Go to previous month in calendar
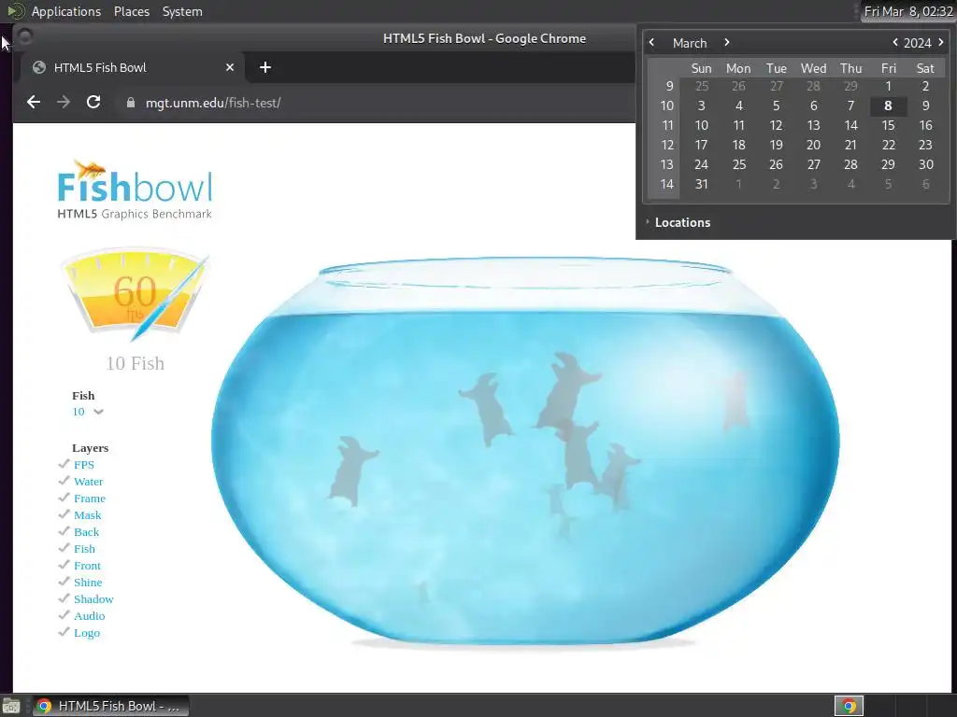957x717 pixels. [x=651, y=43]
